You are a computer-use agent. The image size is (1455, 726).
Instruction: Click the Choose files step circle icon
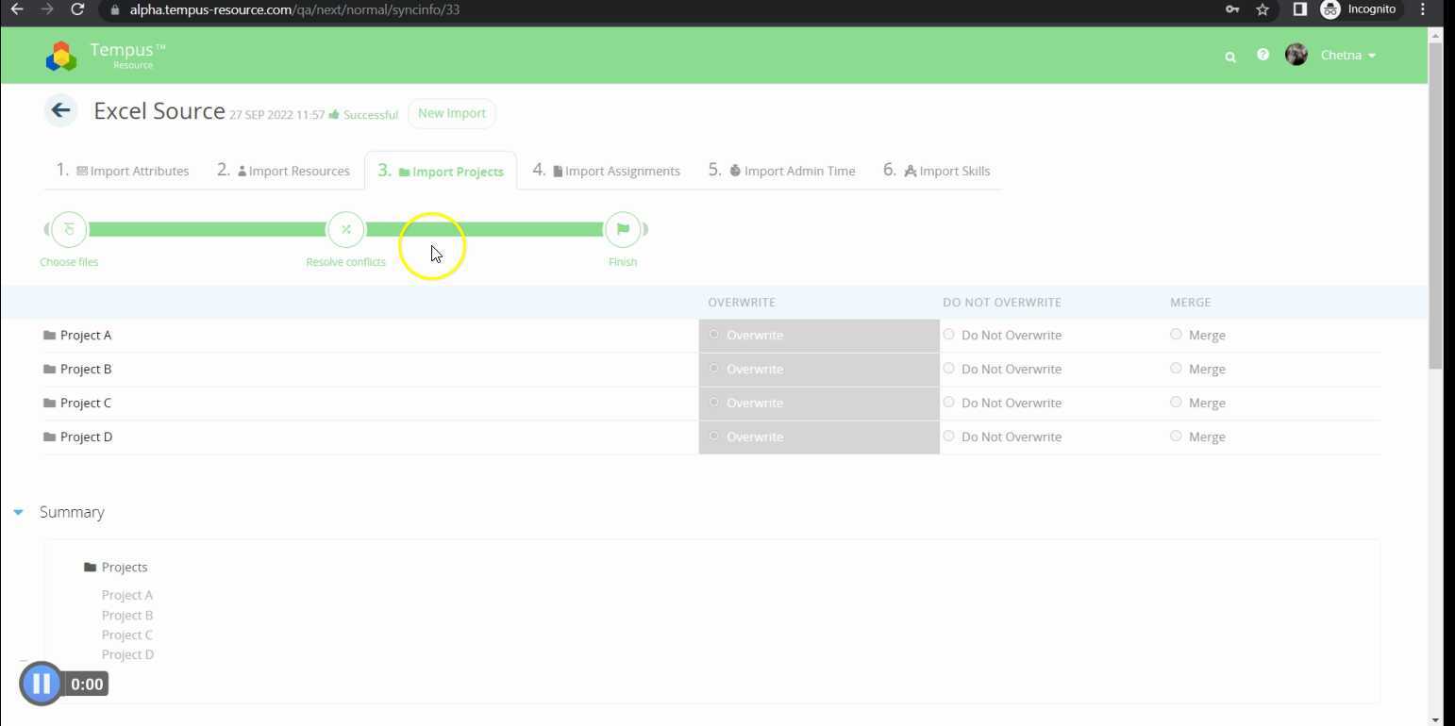[69, 229]
